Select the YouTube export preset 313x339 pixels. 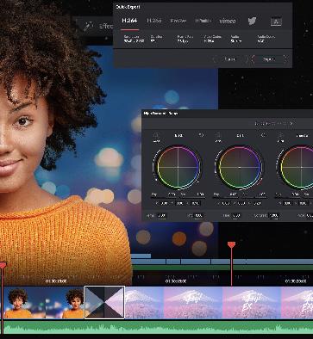coord(203,21)
